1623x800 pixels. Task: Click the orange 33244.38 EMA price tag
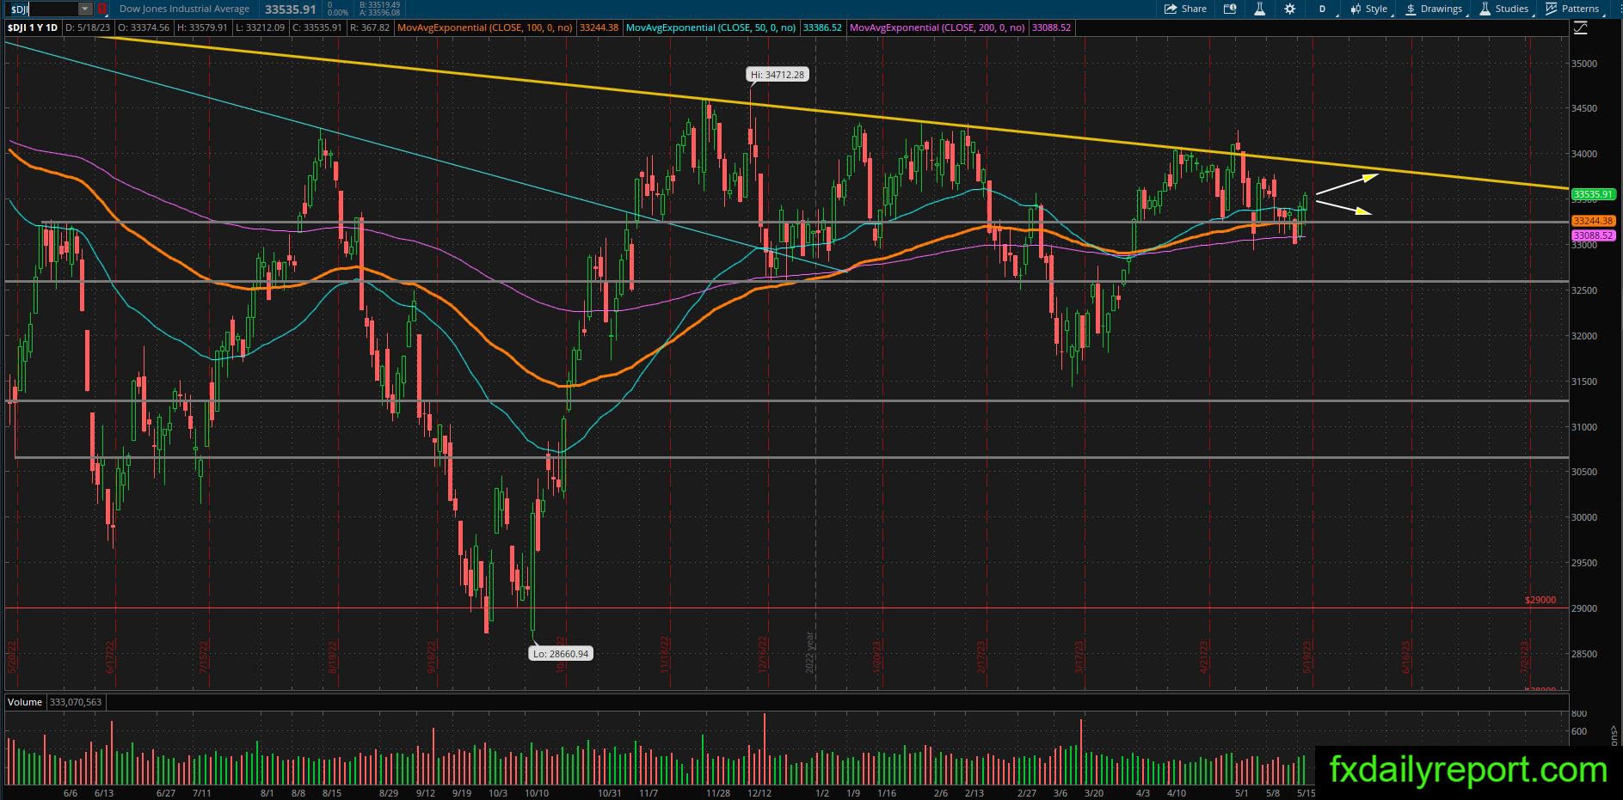coord(1592,222)
